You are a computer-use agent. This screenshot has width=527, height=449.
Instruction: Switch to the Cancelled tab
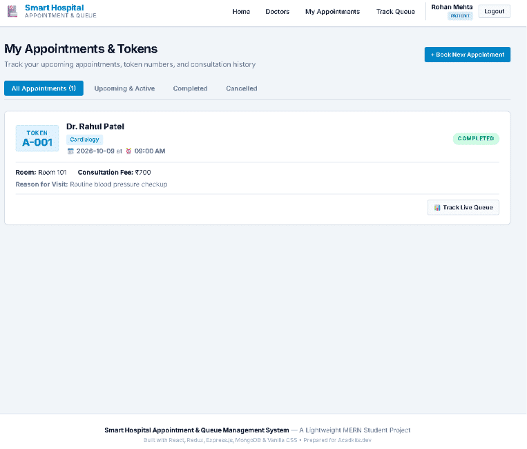pyautogui.click(x=241, y=88)
